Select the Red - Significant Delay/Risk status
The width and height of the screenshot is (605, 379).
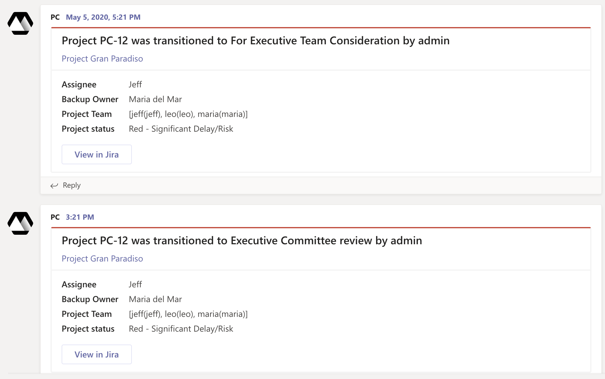click(181, 129)
